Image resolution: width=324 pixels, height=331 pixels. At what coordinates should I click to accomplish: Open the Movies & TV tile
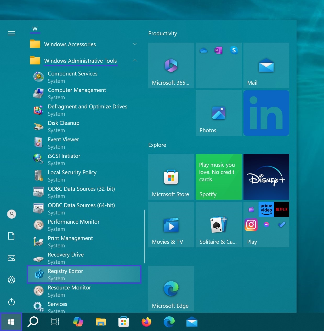(171, 224)
